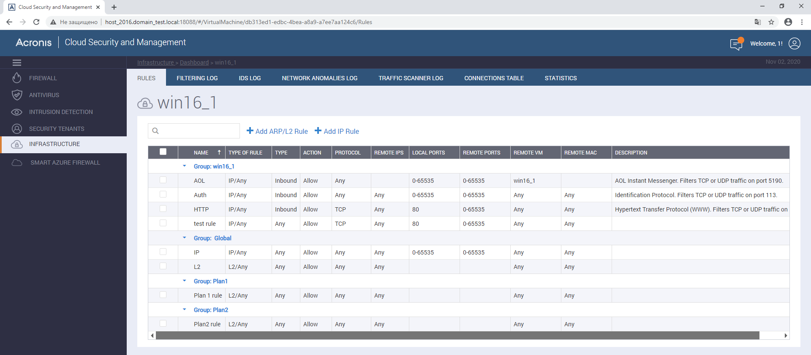Viewport: 811px width, 355px height.
Task: Follow the Dashboard breadcrumb link
Action: tap(194, 62)
